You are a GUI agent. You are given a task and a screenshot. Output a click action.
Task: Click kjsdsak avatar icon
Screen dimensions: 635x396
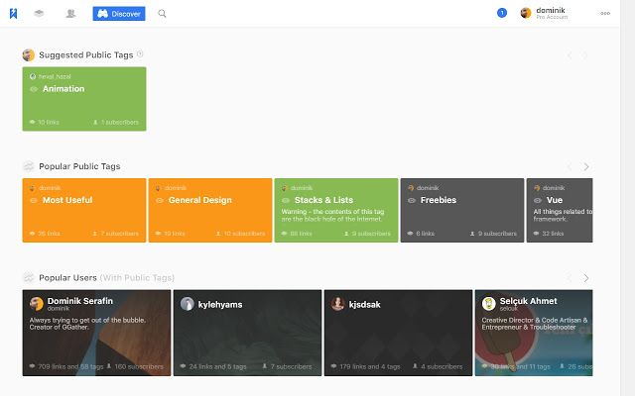(337, 304)
